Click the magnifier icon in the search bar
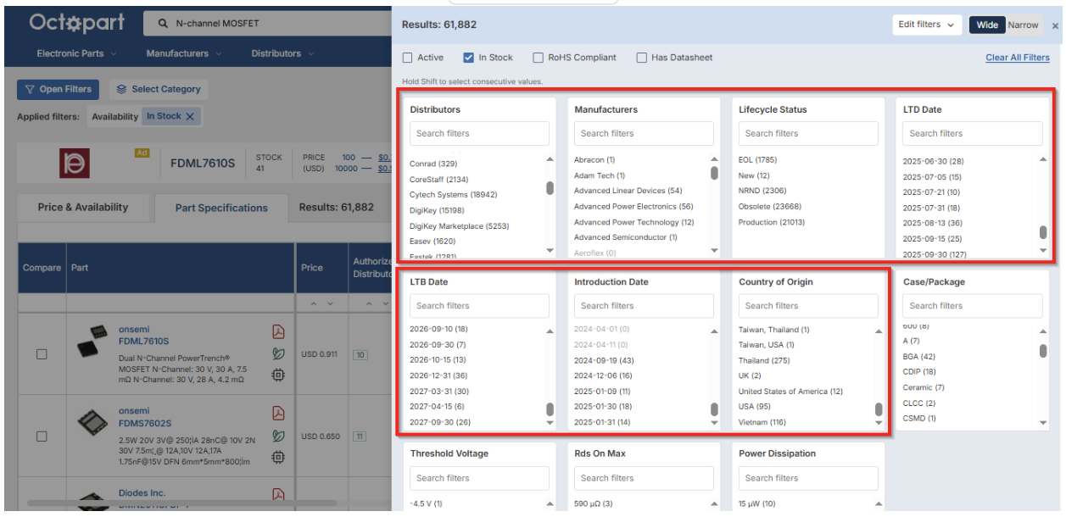Screen dimensions: 1066x517 [x=163, y=24]
